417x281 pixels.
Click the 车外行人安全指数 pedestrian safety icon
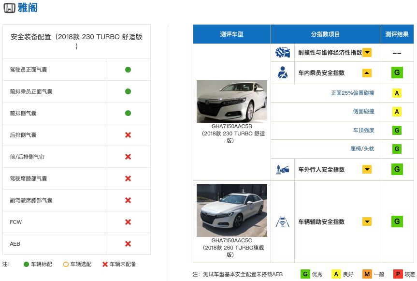(x=283, y=169)
